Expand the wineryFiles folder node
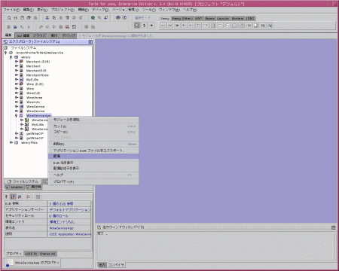Image resolution: width=339 pixels, height=271 pixels. [11, 142]
